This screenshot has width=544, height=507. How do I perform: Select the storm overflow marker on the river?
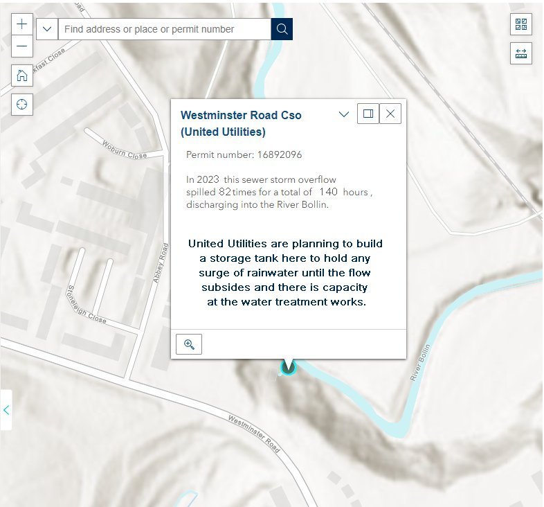click(288, 368)
